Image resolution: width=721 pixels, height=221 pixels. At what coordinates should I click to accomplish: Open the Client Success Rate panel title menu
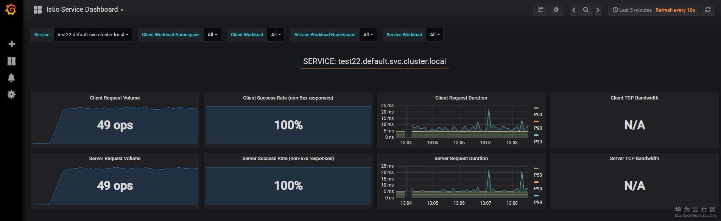tap(288, 98)
